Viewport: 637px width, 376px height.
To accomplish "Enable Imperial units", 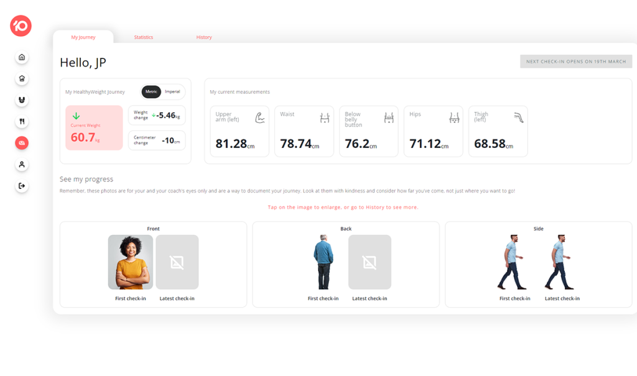I will pos(174,91).
